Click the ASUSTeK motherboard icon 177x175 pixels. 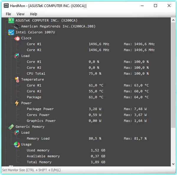coord(11,20)
